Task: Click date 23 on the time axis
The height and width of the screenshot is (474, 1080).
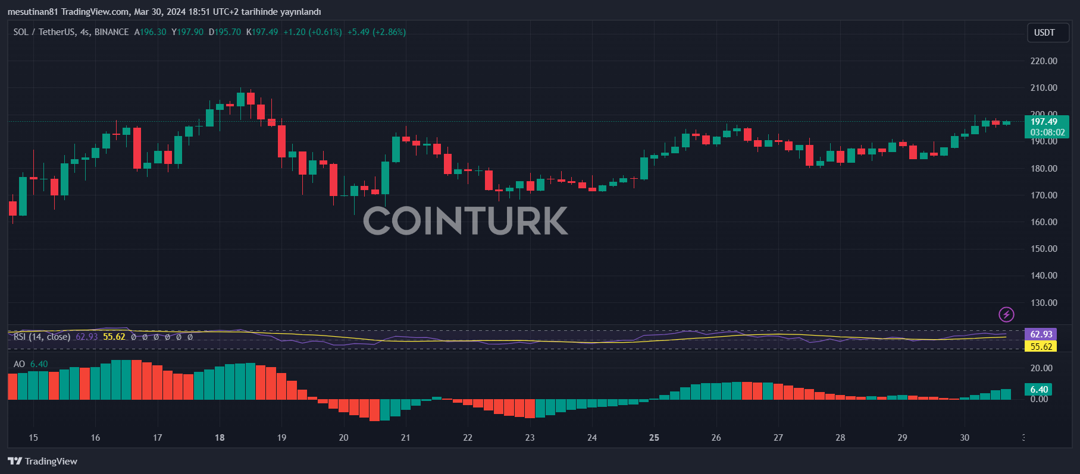Action: [530, 438]
